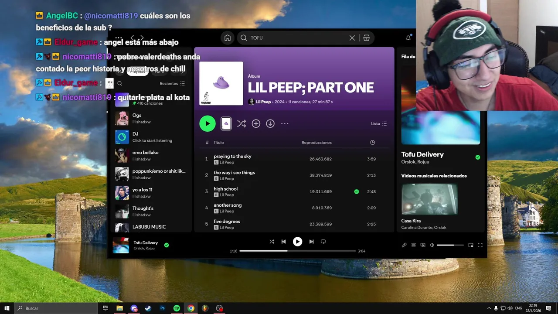Open the playback queue icon
The image size is (558, 314).
pyautogui.click(x=413, y=245)
